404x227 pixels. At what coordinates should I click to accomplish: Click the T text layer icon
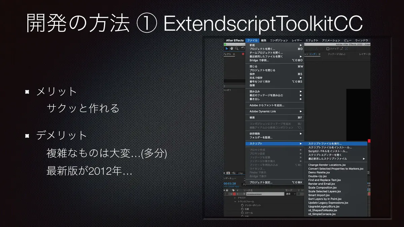click(x=244, y=194)
